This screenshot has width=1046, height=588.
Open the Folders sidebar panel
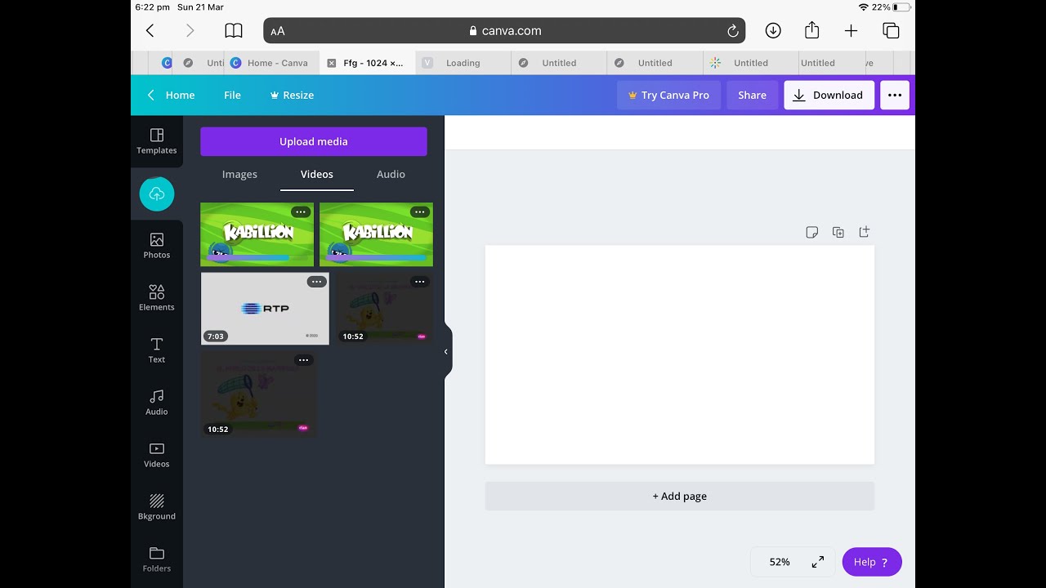tap(157, 559)
